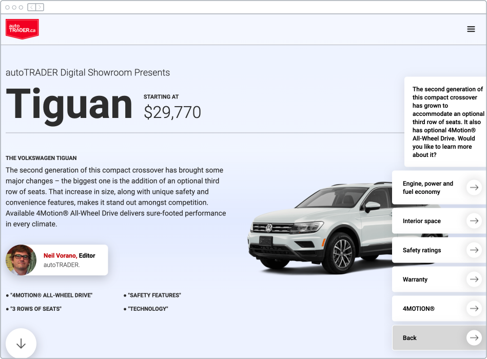Click arrow icon beside Safety ratings
The height and width of the screenshot is (359, 487).
click(x=474, y=250)
